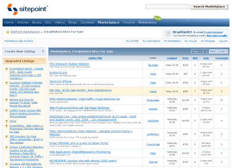Click the award icon beside Excelent TORRENT FORUMS listing

tap(6, 83)
